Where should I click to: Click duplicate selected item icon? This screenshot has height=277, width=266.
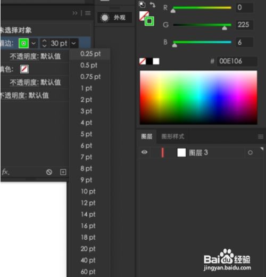[x=63, y=172]
